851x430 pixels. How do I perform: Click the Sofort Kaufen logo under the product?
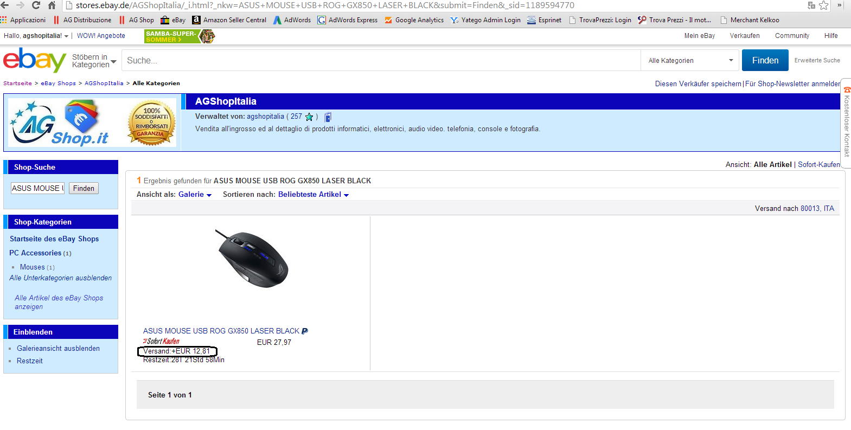pos(161,341)
